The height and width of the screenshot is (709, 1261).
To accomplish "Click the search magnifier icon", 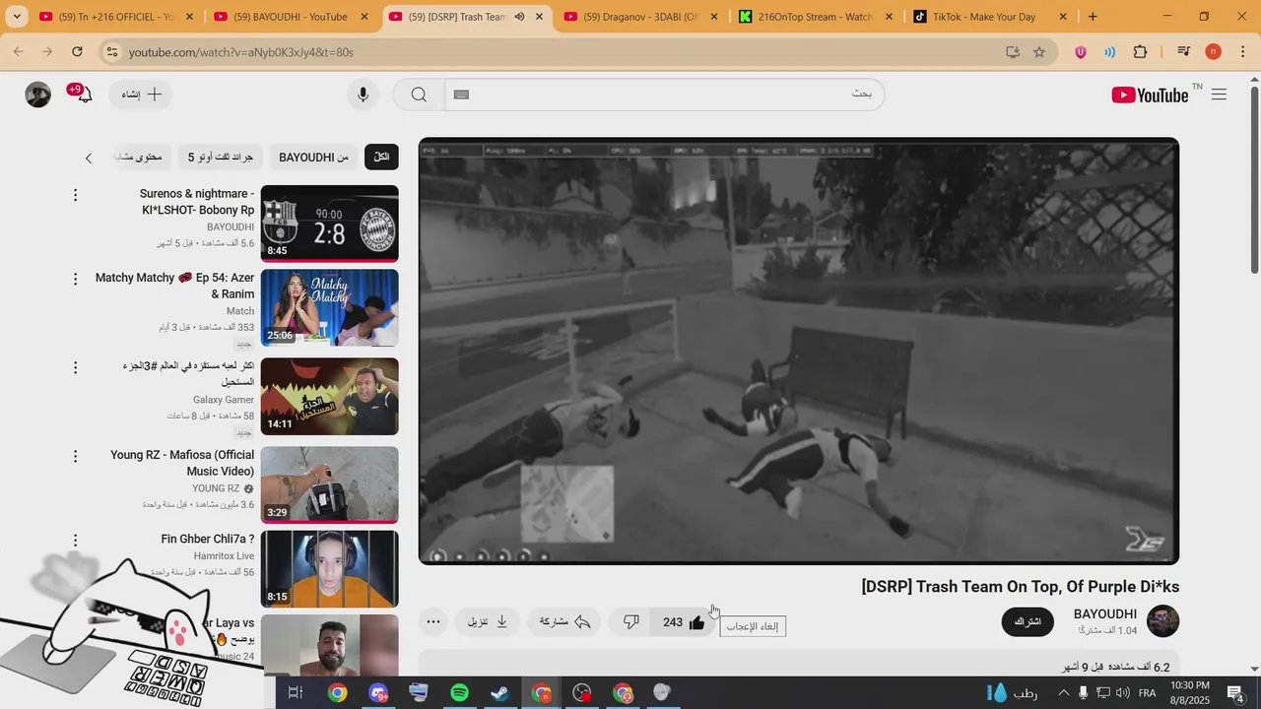I will pyautogui.click(x=420, y=95).
